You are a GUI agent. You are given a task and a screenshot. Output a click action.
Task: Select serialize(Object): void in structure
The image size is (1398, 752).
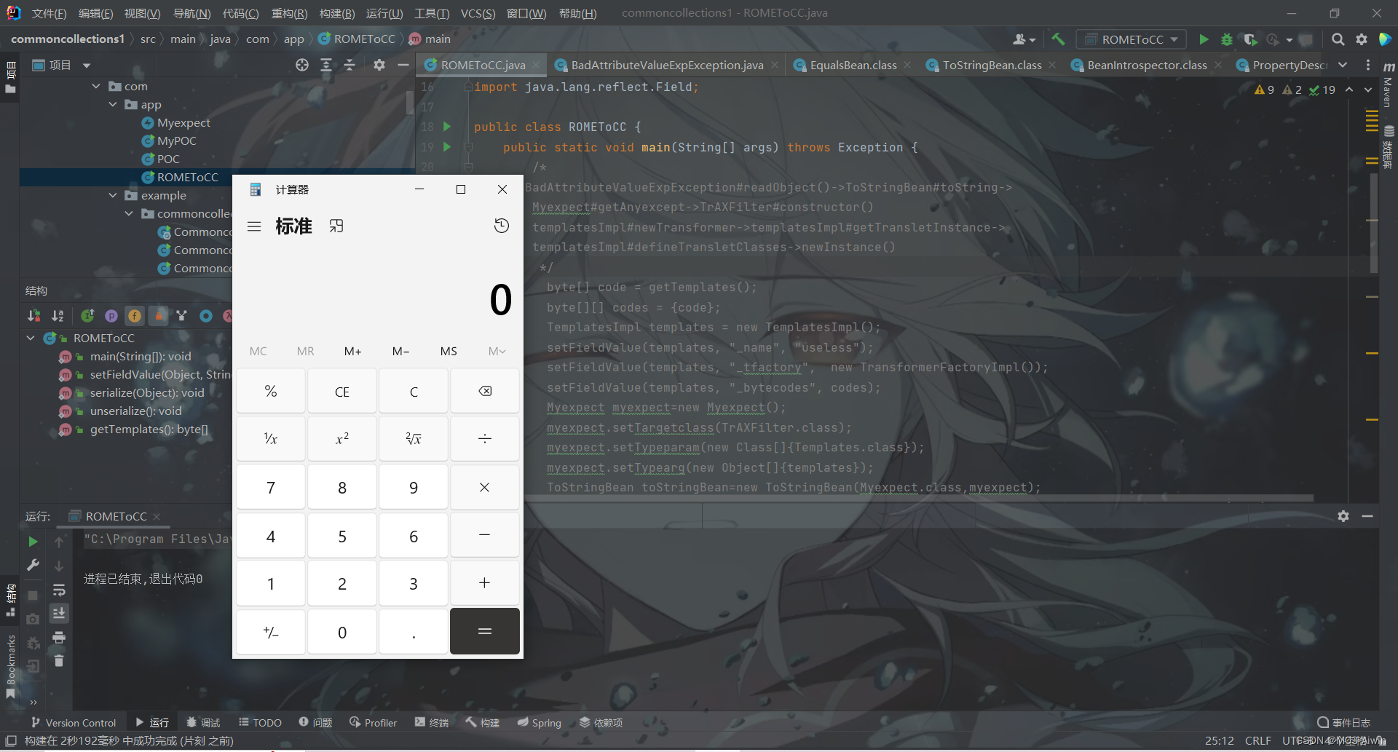[x=146, y=392]
